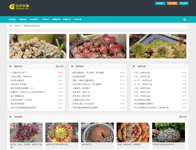The height and width of the screenshot is (150, 196).
Task: Expand the 多肉品种 navigation dropdown
Action: (x=34, y=19)
